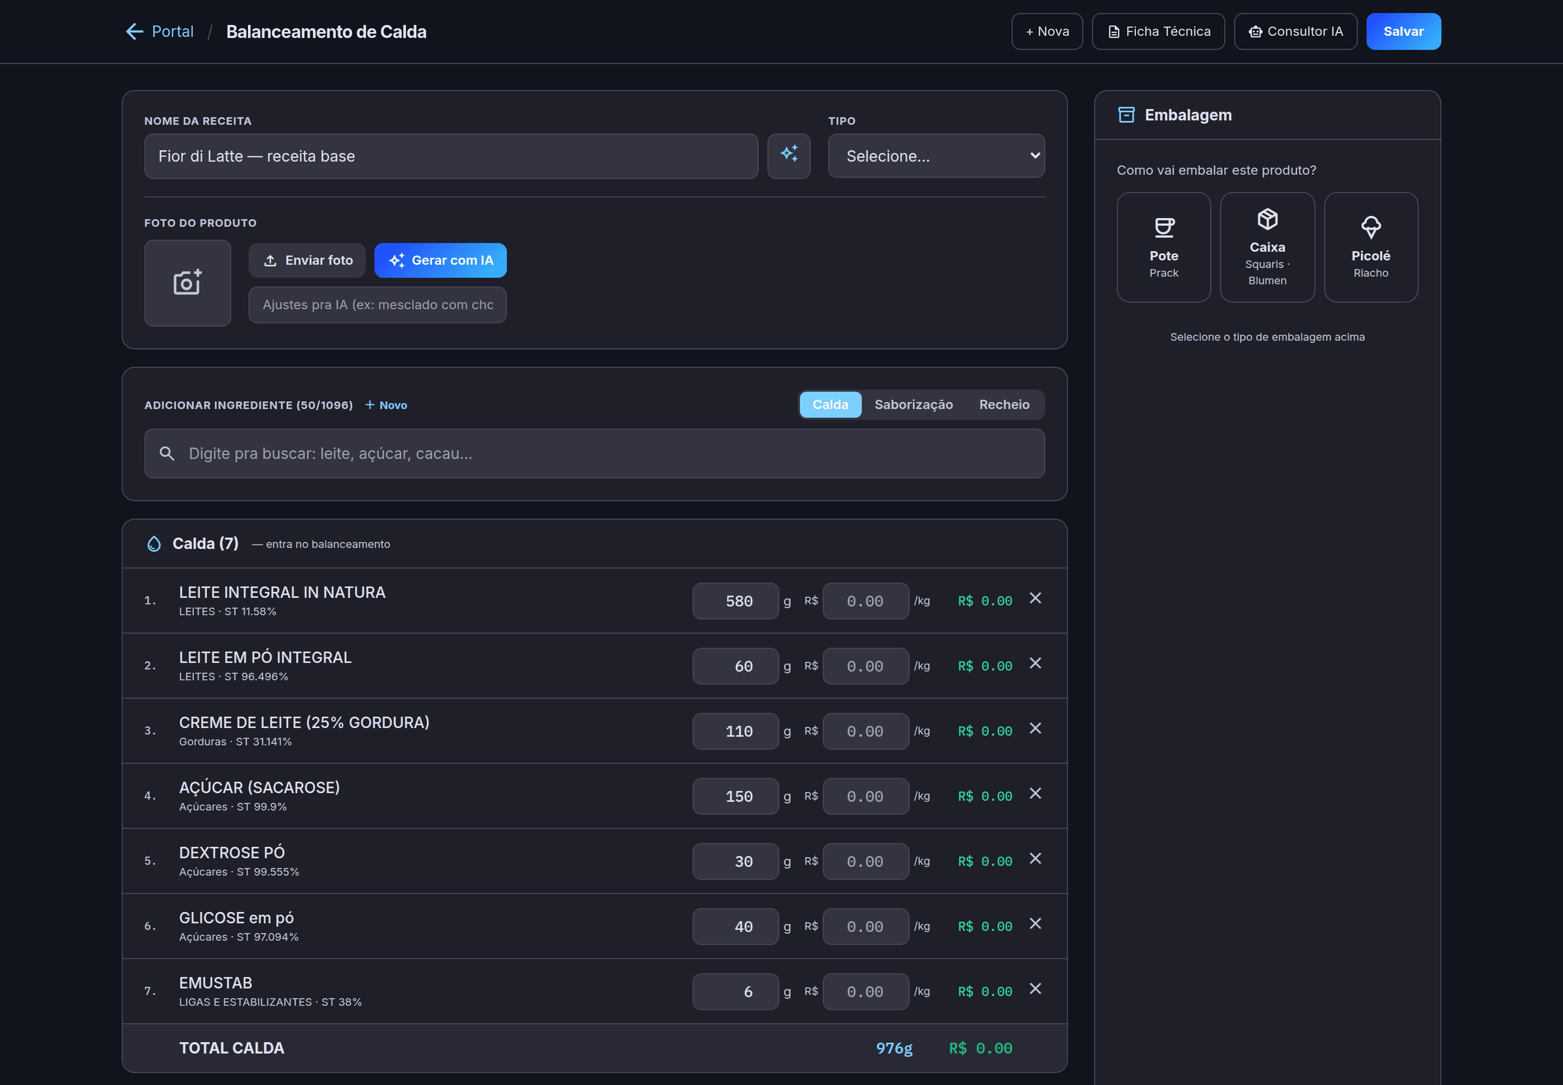Select Caixa Squaris Blumen packaging option
The image size is (1563, 1085).
1267,247
